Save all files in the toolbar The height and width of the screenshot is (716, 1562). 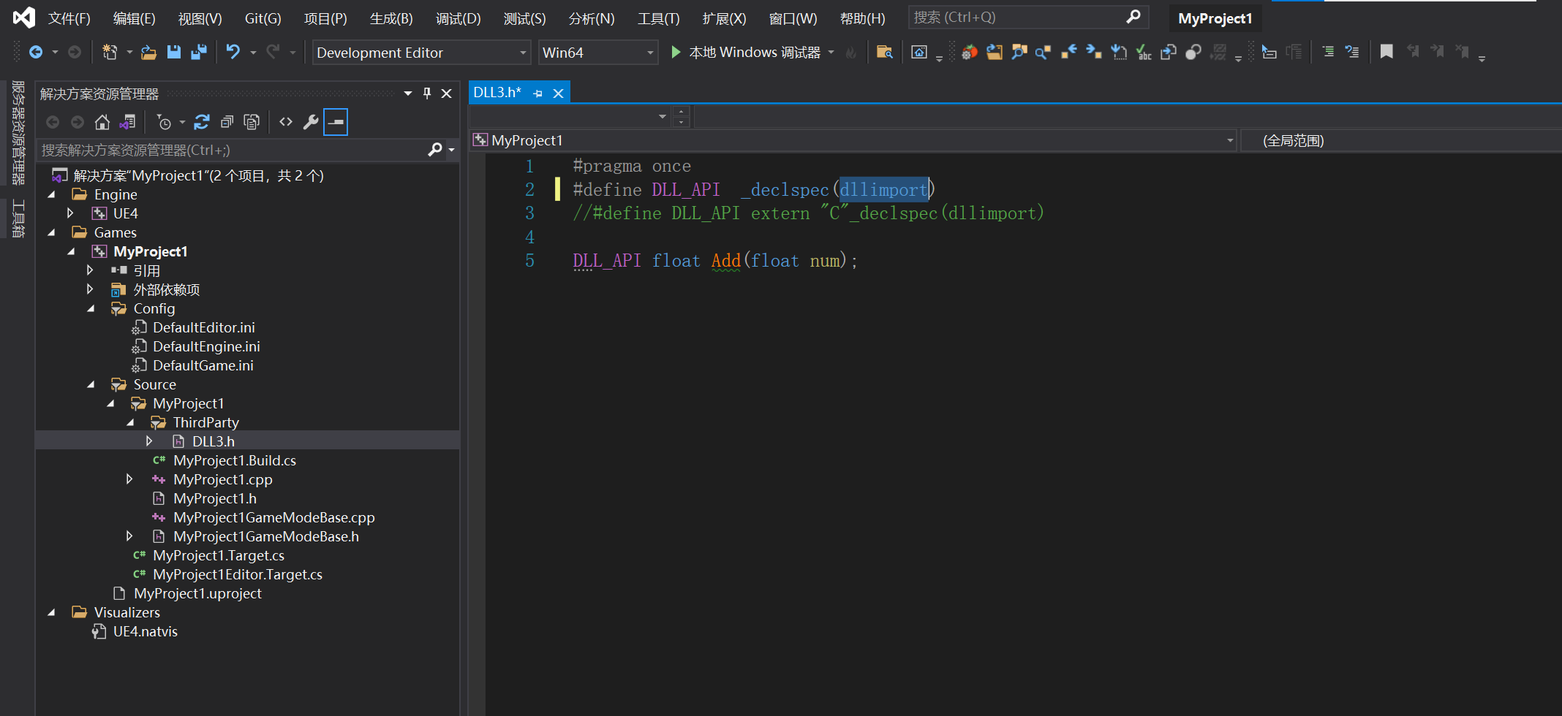pyautogui.click(x=198, y=52)
